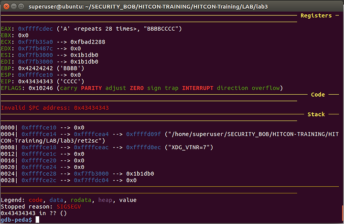
Task: Click the Legend "heap" entry
Action: [x=105, y=200]
